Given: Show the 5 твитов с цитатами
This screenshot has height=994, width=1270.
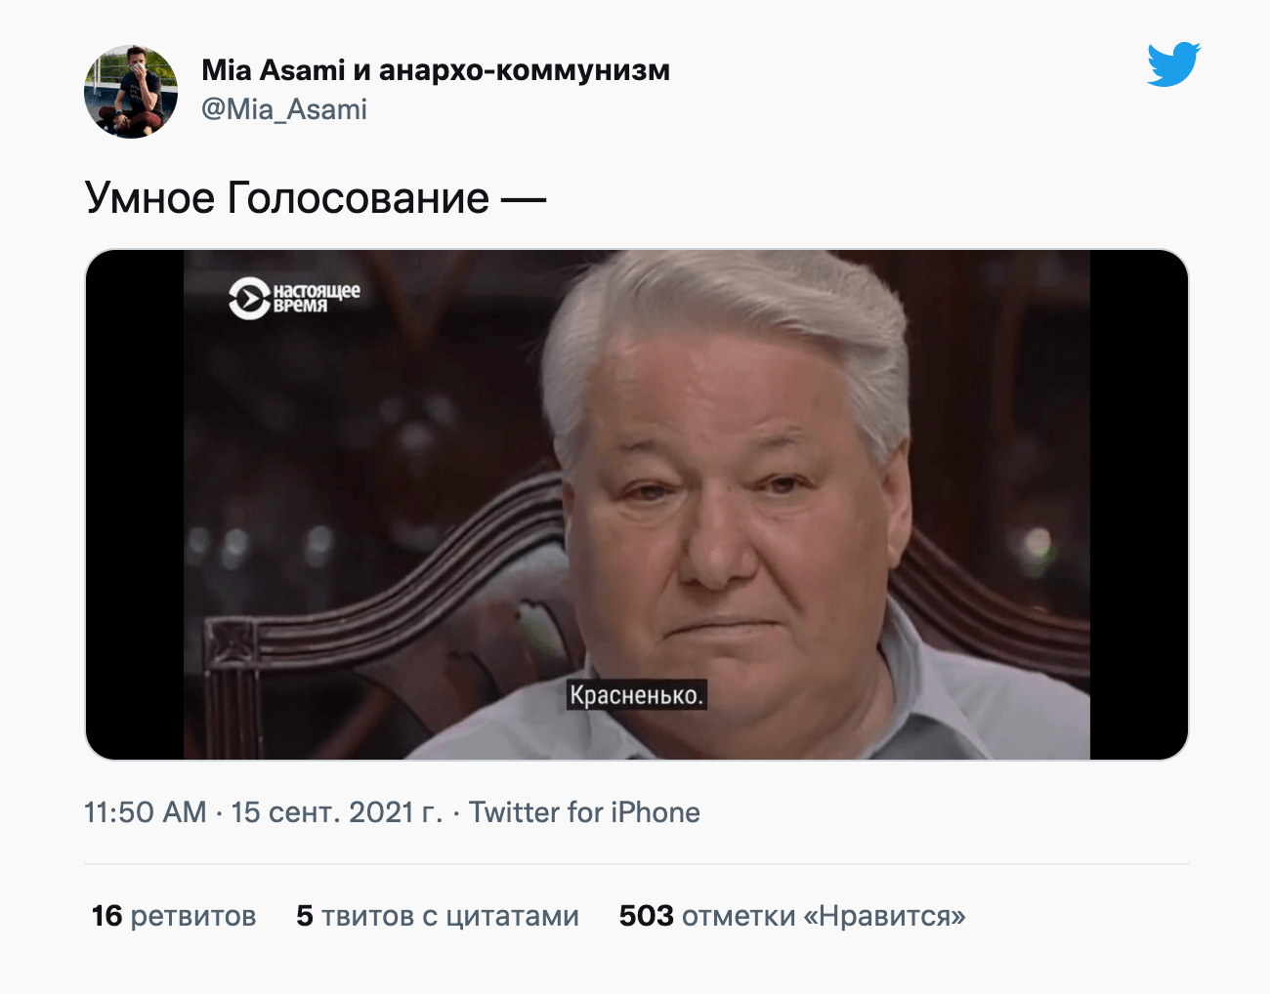Looking at the screenshot, I should tap(438, 916).
